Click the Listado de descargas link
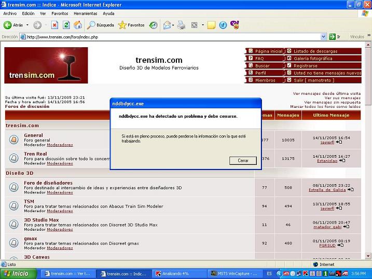The image size is (372, 279). point(315,51)
